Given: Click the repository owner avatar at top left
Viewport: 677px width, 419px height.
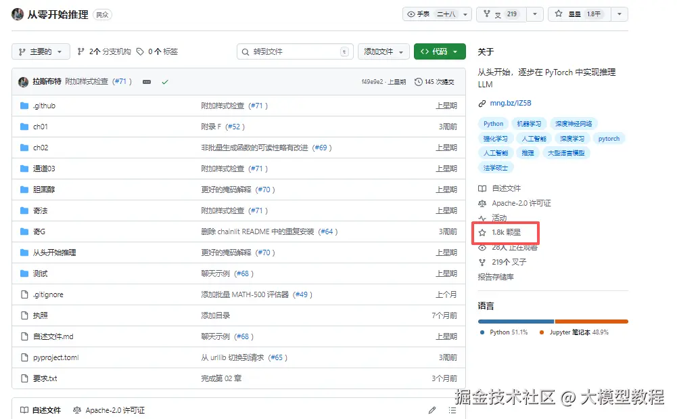Looking at the screenshot, I should 18,14.
